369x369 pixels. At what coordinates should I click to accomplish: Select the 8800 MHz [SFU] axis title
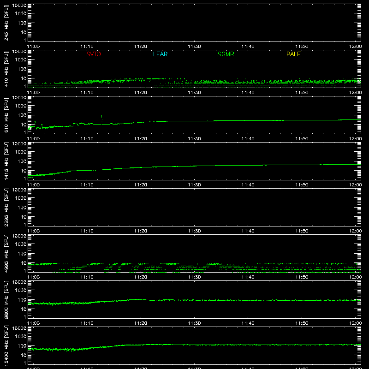(x=6, y=299)
